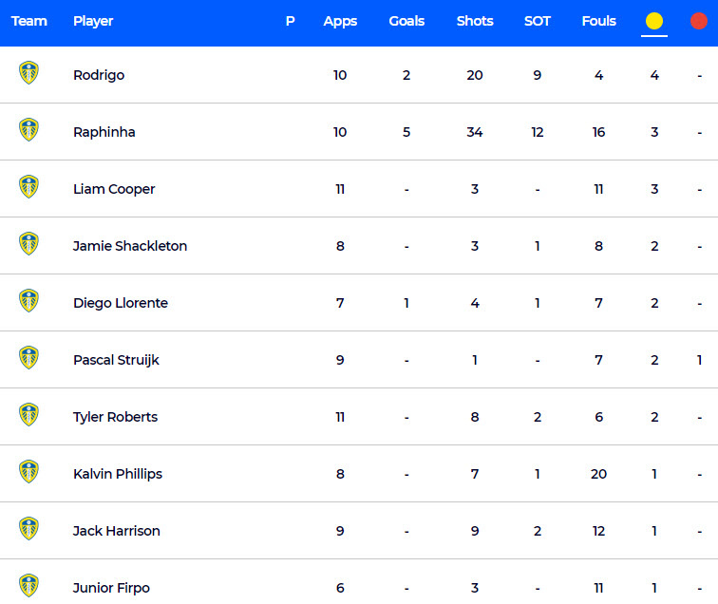The height and width of the screenshot is (604, 718).
Task: Select Jack Harrison player name
Action: pyautogui.click(x=116, y=531)
